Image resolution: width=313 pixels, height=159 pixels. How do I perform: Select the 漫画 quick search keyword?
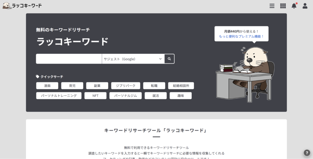47,86
